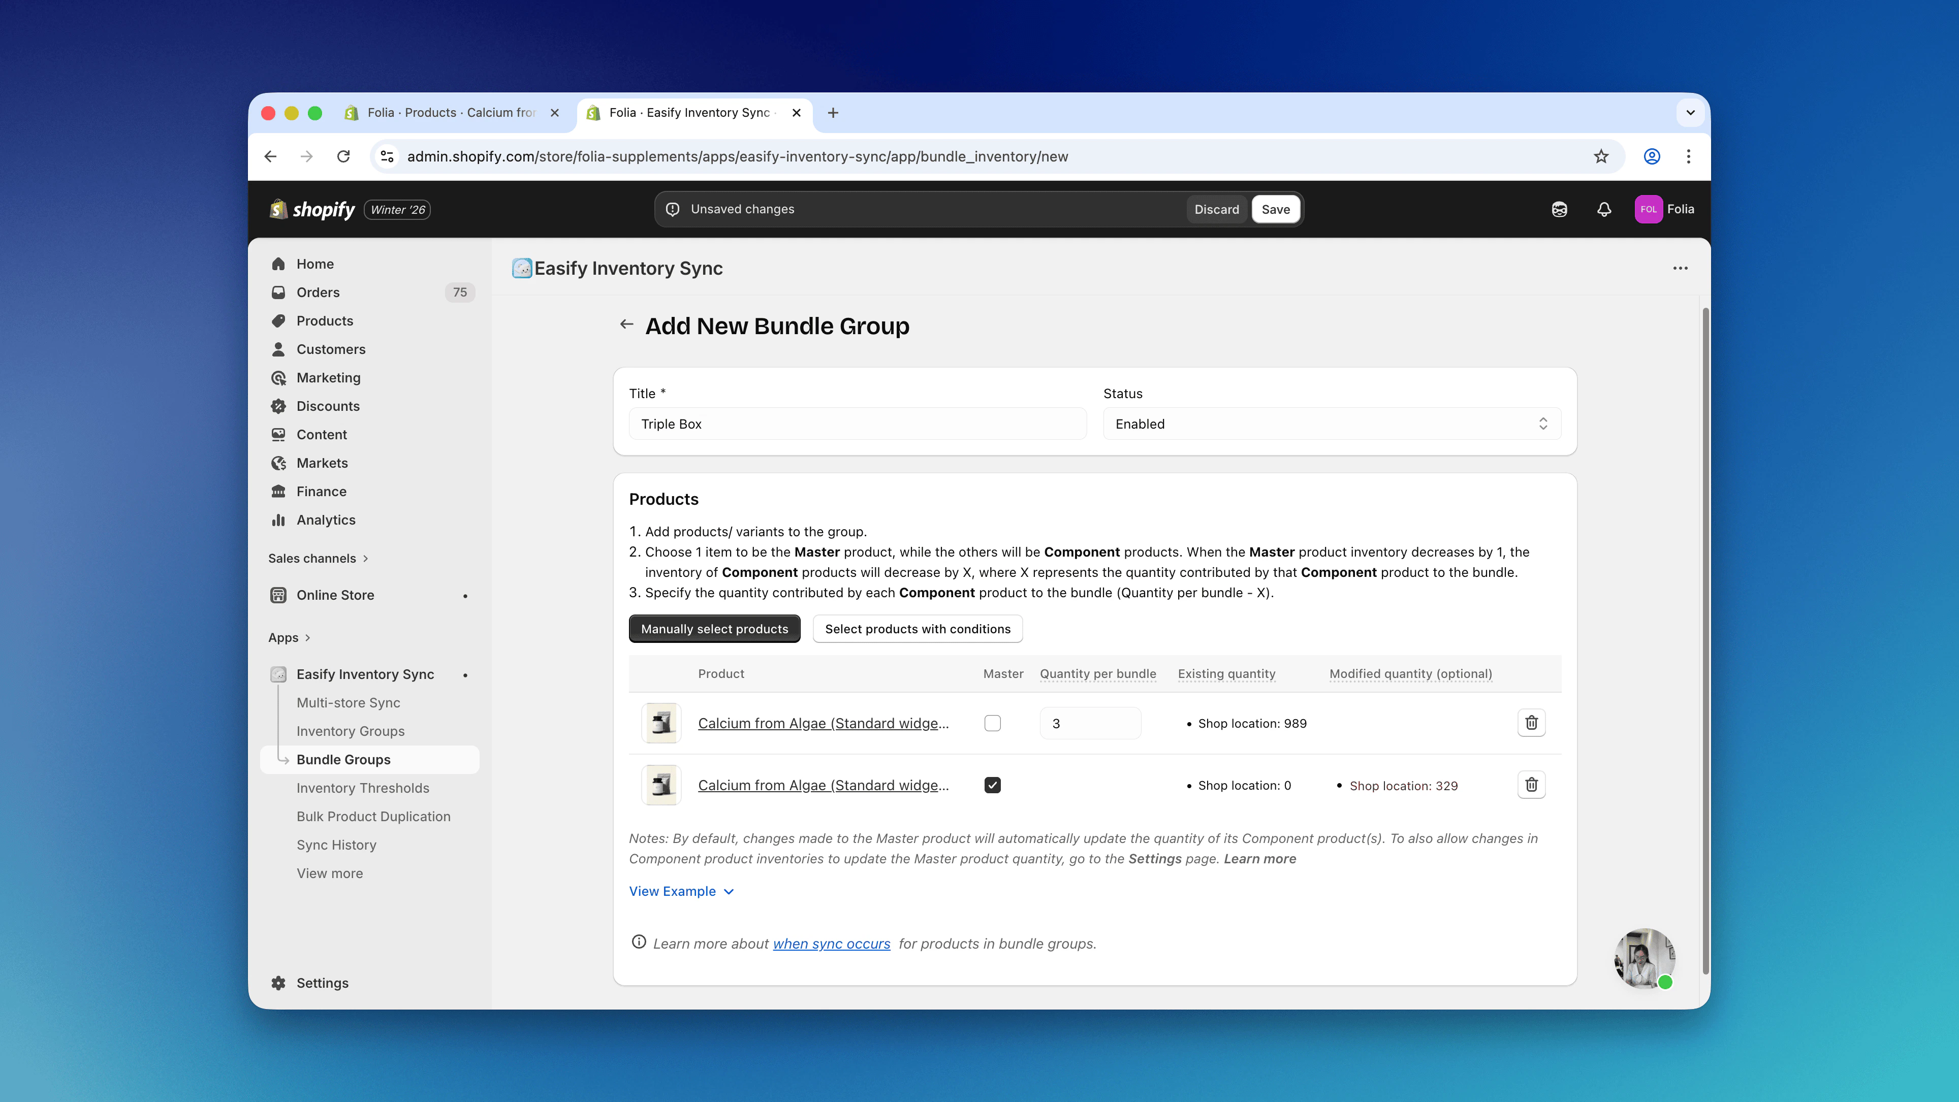The width and height of the screenshot is (1959, 1102).
Task: Bookmark this page with the star icon
Action: (1601, 156)
